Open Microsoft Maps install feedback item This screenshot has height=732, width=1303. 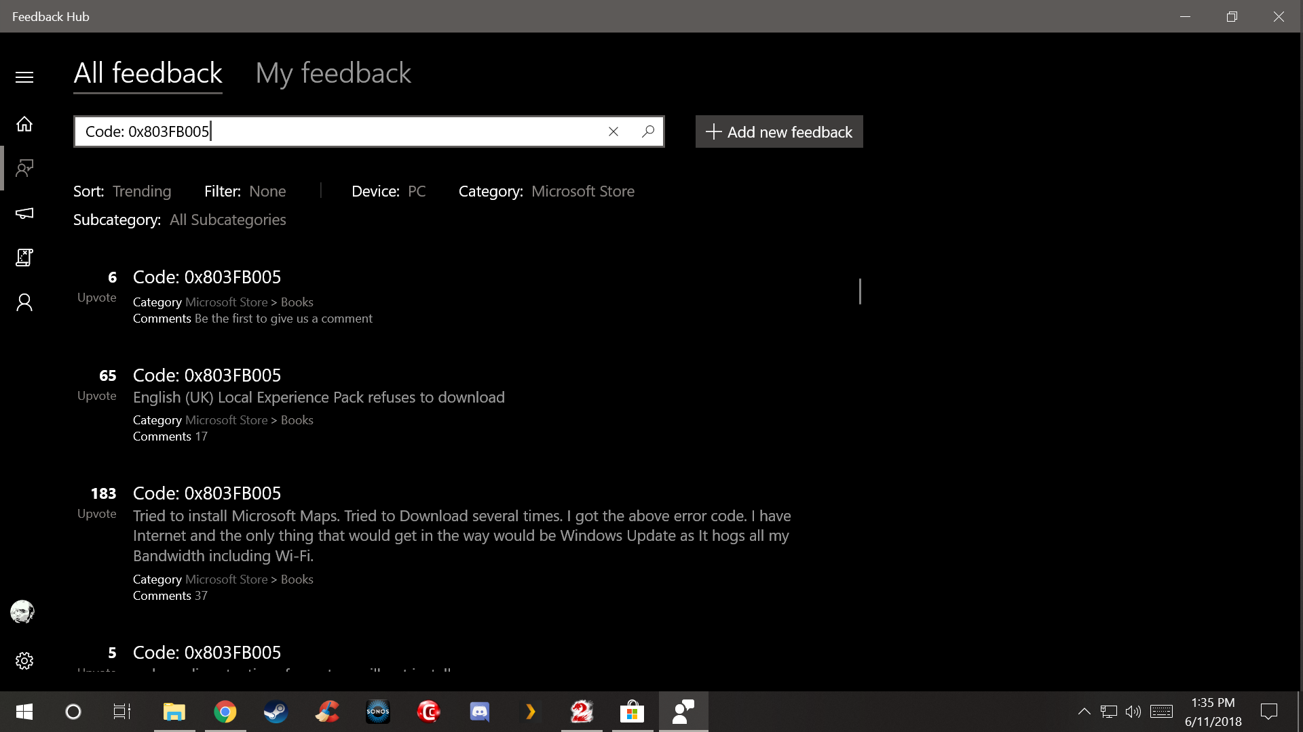tap(461, 535)
